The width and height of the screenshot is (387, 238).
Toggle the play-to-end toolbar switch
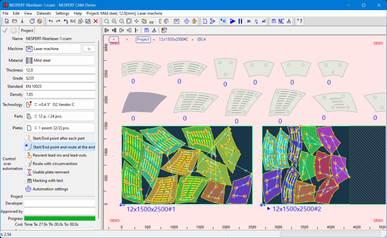(263, 21)
